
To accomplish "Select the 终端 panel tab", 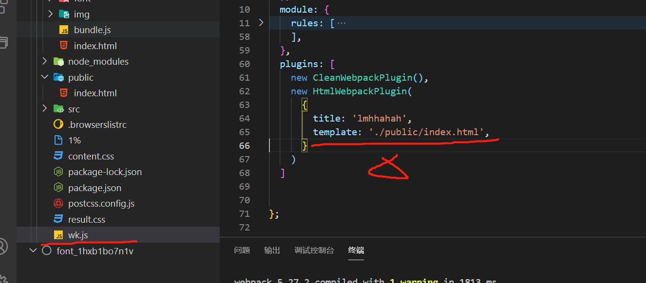I will click(356, 250).
